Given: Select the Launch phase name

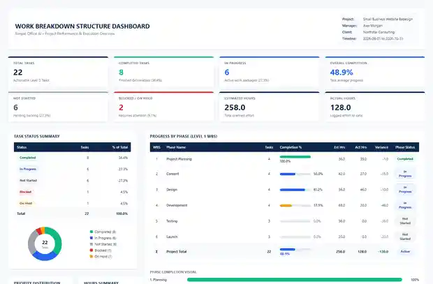Looking at the screenshot, I should pos(172,237).
